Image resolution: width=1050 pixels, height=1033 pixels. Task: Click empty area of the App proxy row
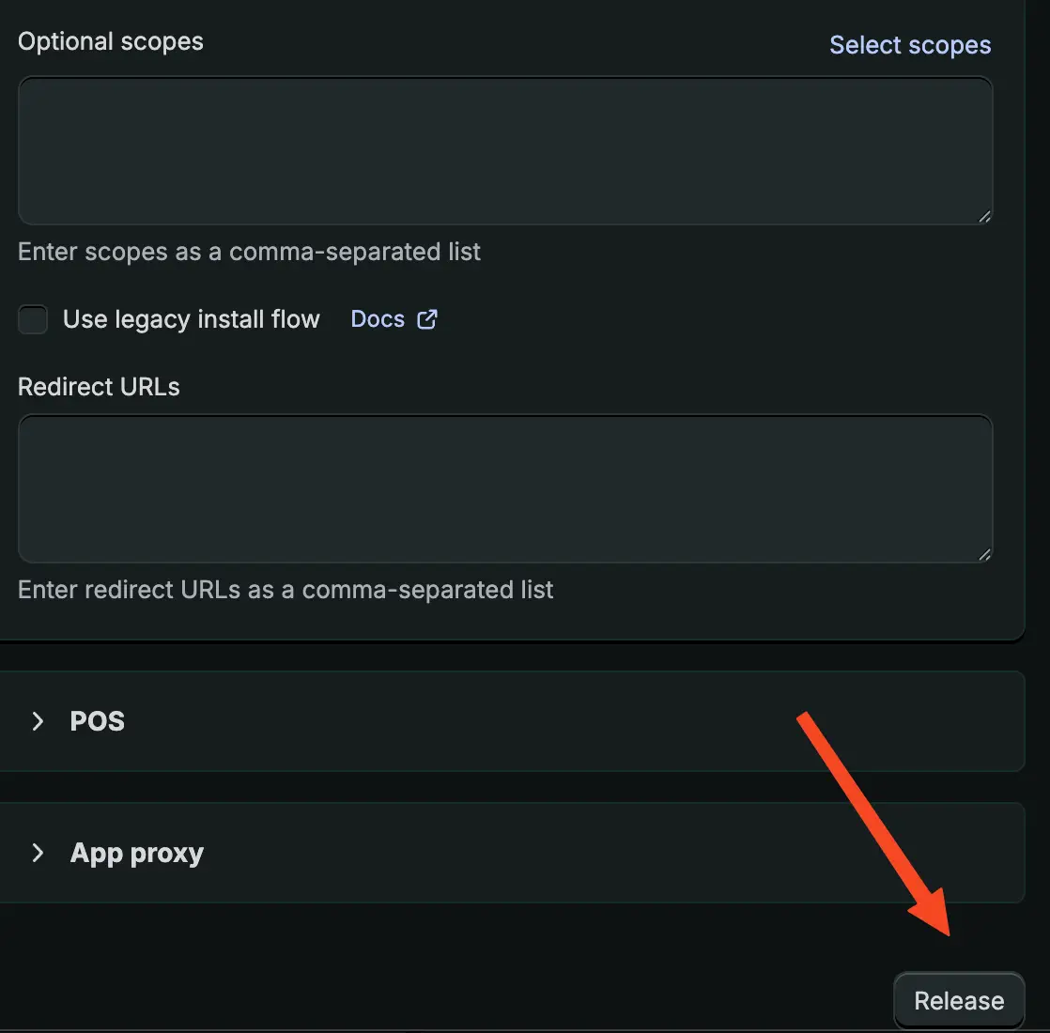(x=517, y=853)
